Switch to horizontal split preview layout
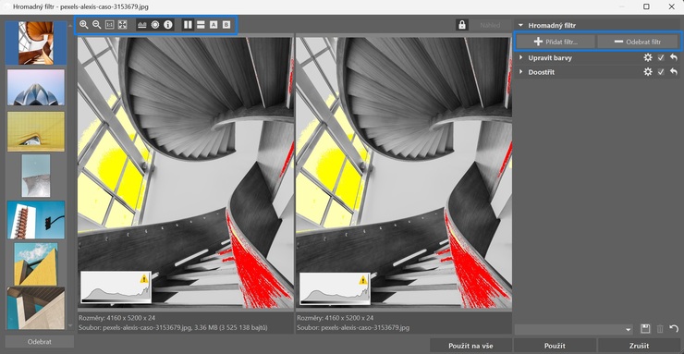The height and width of the screenshot is (354, 684). [201, 25]
